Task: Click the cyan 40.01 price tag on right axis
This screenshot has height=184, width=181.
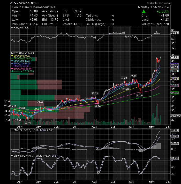Action: click(175, 71)
